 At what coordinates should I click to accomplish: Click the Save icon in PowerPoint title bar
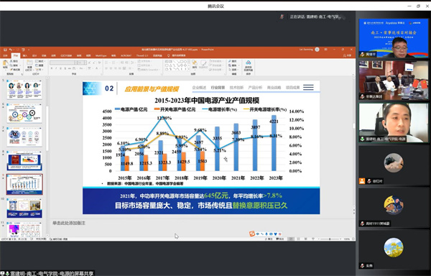pyautogui.click(x=5, y=50)
